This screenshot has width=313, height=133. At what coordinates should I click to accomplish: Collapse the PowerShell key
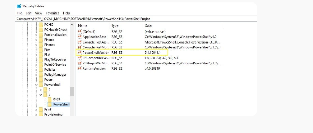(x=36, y=85)
